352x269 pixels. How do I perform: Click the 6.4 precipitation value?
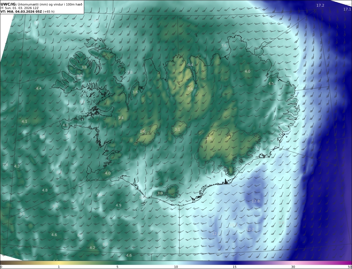pyautogui.click(x=190, y=65)
